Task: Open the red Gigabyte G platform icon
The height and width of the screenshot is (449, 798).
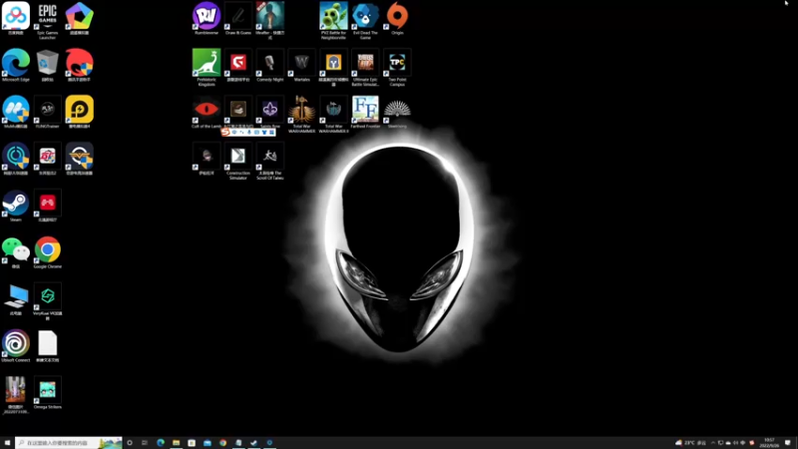Action: click(238, 65)
